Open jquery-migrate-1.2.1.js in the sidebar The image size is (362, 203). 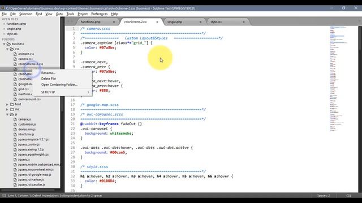click(33, 139)
